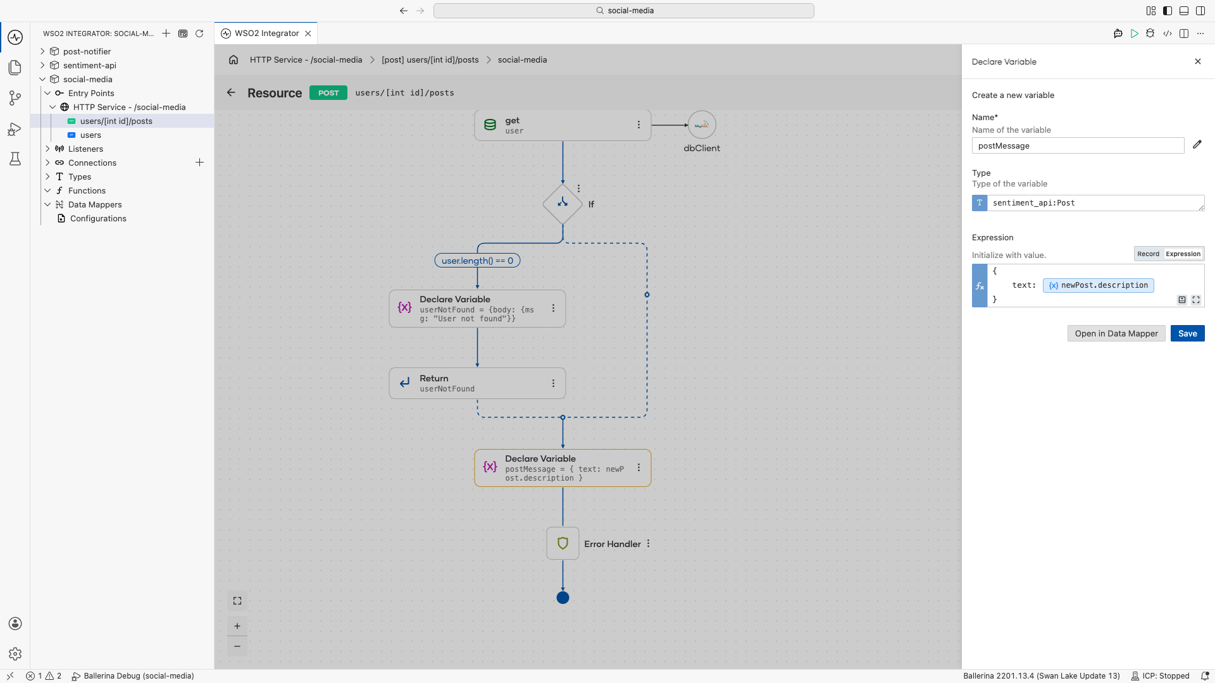Open options menu of Return node

[553, 383]
